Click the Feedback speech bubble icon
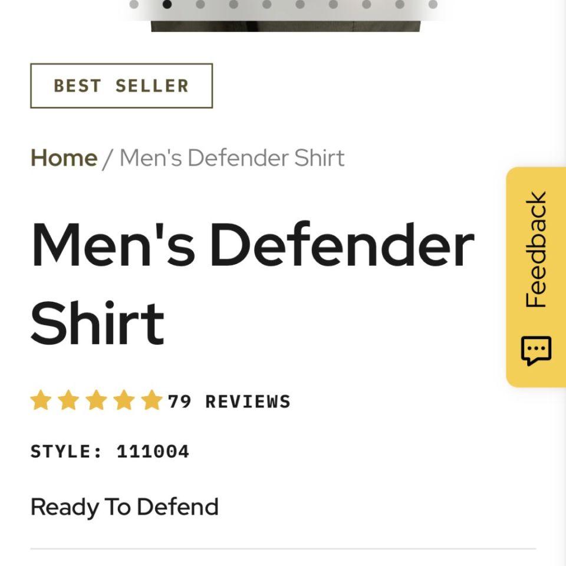 click(535, 350)
